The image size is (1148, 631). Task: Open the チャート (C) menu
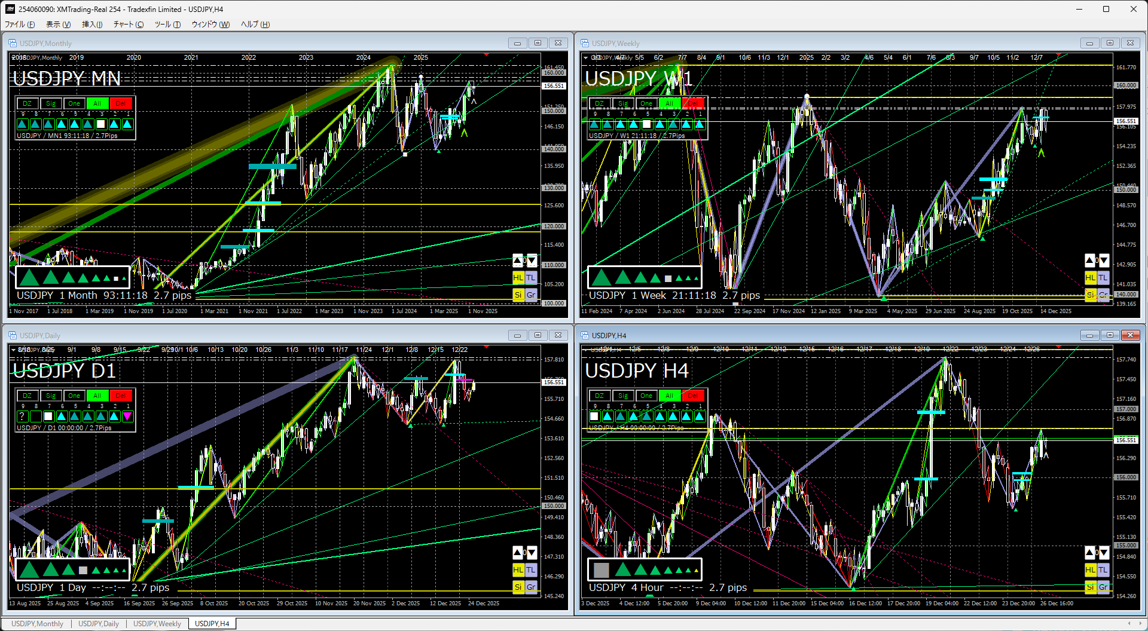[x=128, y=24]
